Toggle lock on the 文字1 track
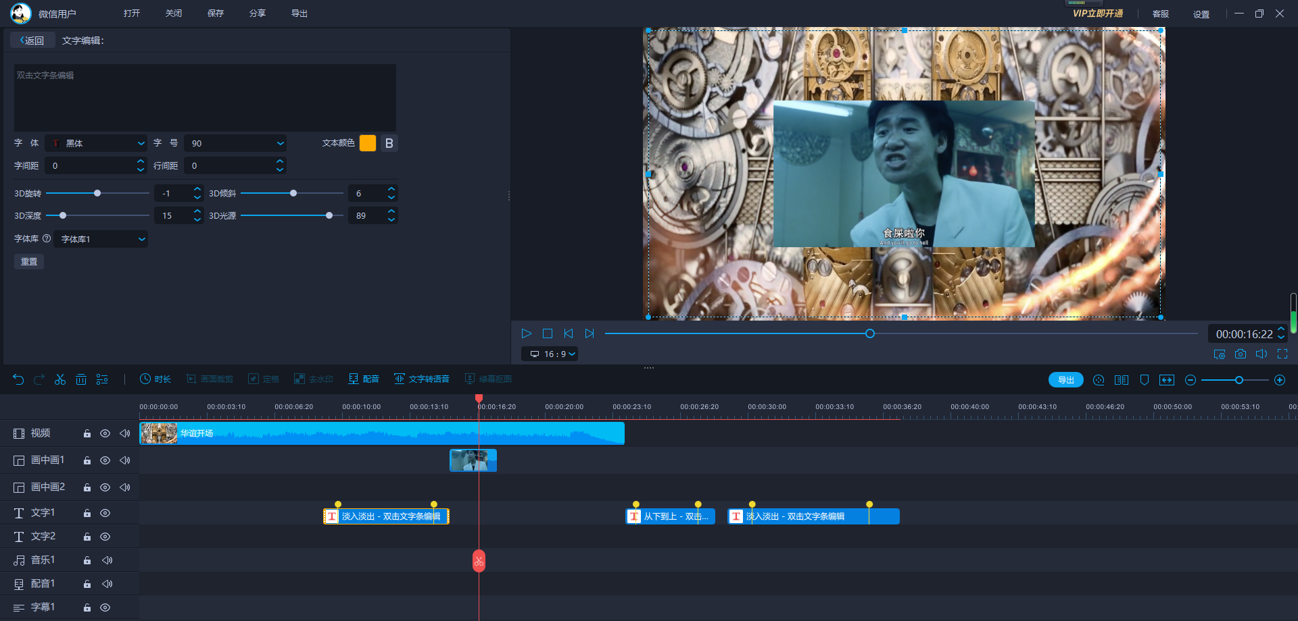1298x621 pixels. [87, 513]
